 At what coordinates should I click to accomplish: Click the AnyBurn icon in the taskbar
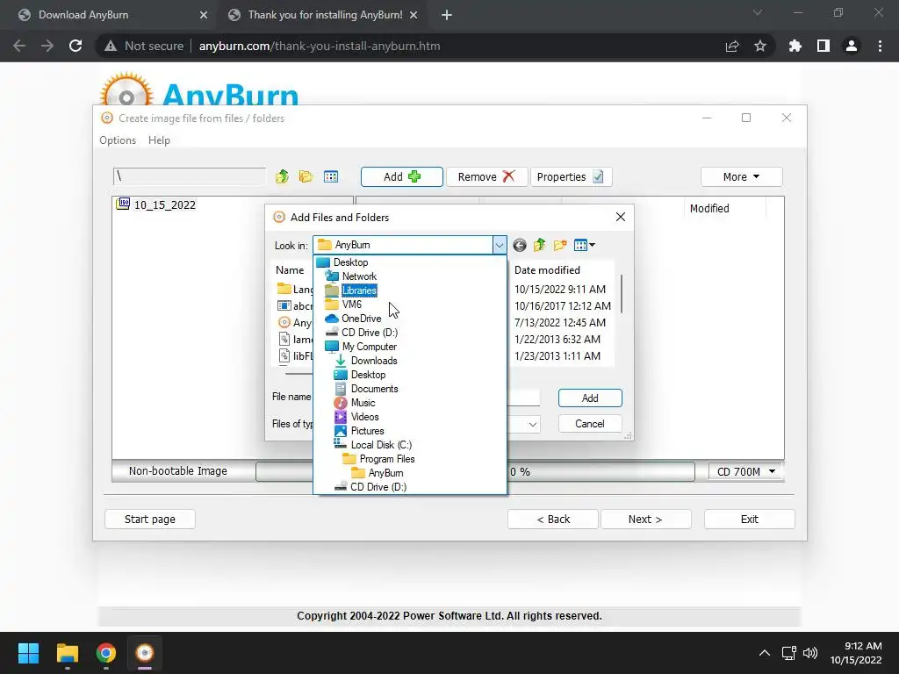145,653
